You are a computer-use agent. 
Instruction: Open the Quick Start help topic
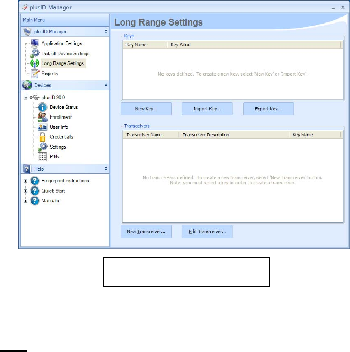coord(53,191)
